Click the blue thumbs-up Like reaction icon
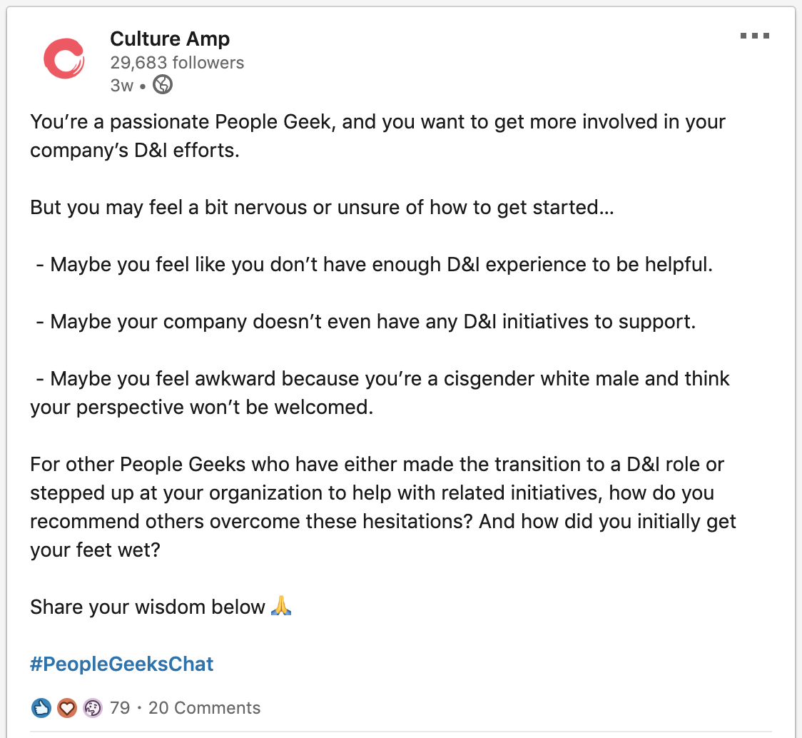Viewport: 802px width, 738px height. (x=42, y=708)
